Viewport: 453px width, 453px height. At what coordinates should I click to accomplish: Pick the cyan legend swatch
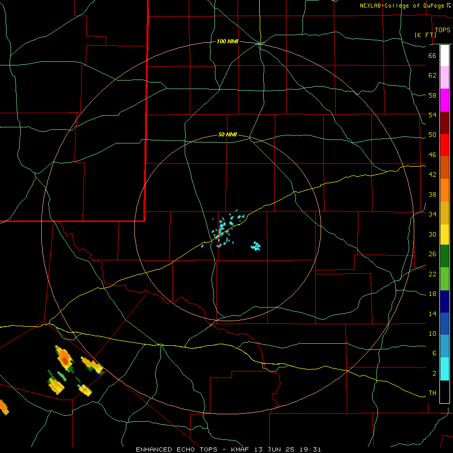444,368
